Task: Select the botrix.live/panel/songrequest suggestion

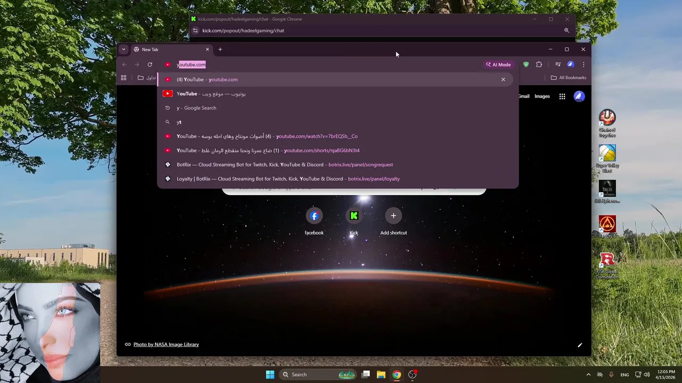Action: (x=338, y=164)
